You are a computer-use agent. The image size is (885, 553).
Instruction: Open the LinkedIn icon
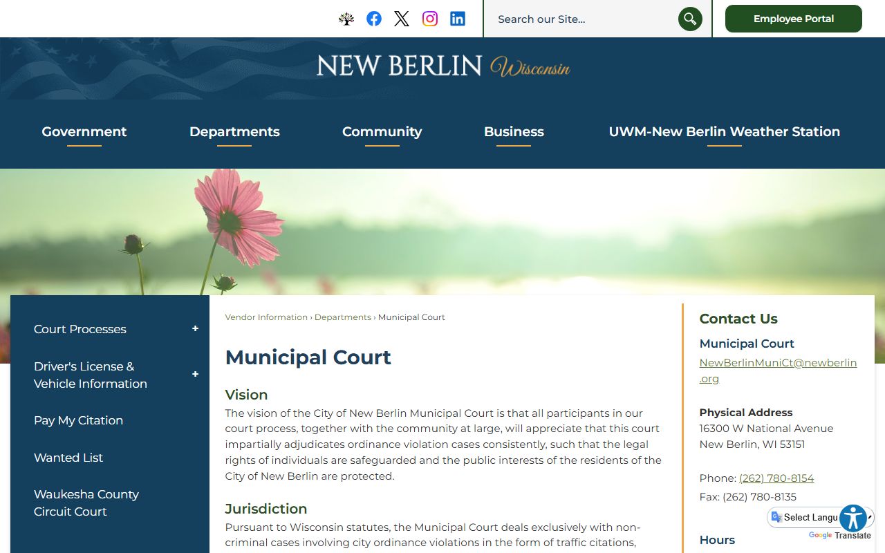pyautogui.click(x=458, y=19)
